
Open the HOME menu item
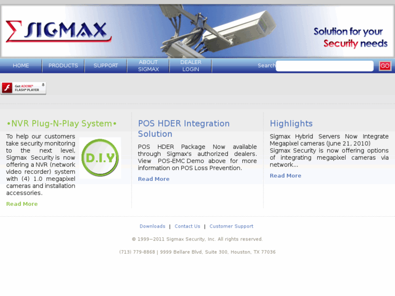pyautogui.click(x=21, y=66)
